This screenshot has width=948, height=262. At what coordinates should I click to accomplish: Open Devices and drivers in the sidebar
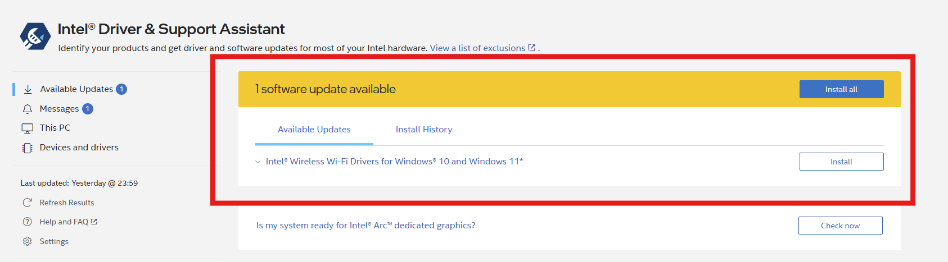point(79,148)
